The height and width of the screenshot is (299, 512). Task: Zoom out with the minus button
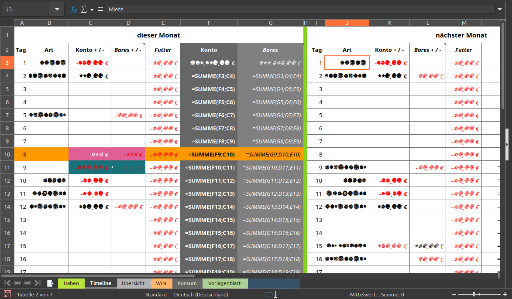click(454, 294)
